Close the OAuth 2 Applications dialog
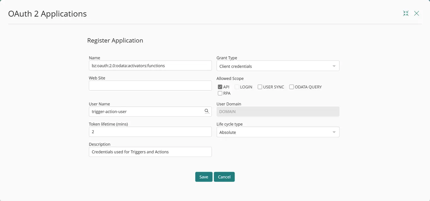 (416, 13)
